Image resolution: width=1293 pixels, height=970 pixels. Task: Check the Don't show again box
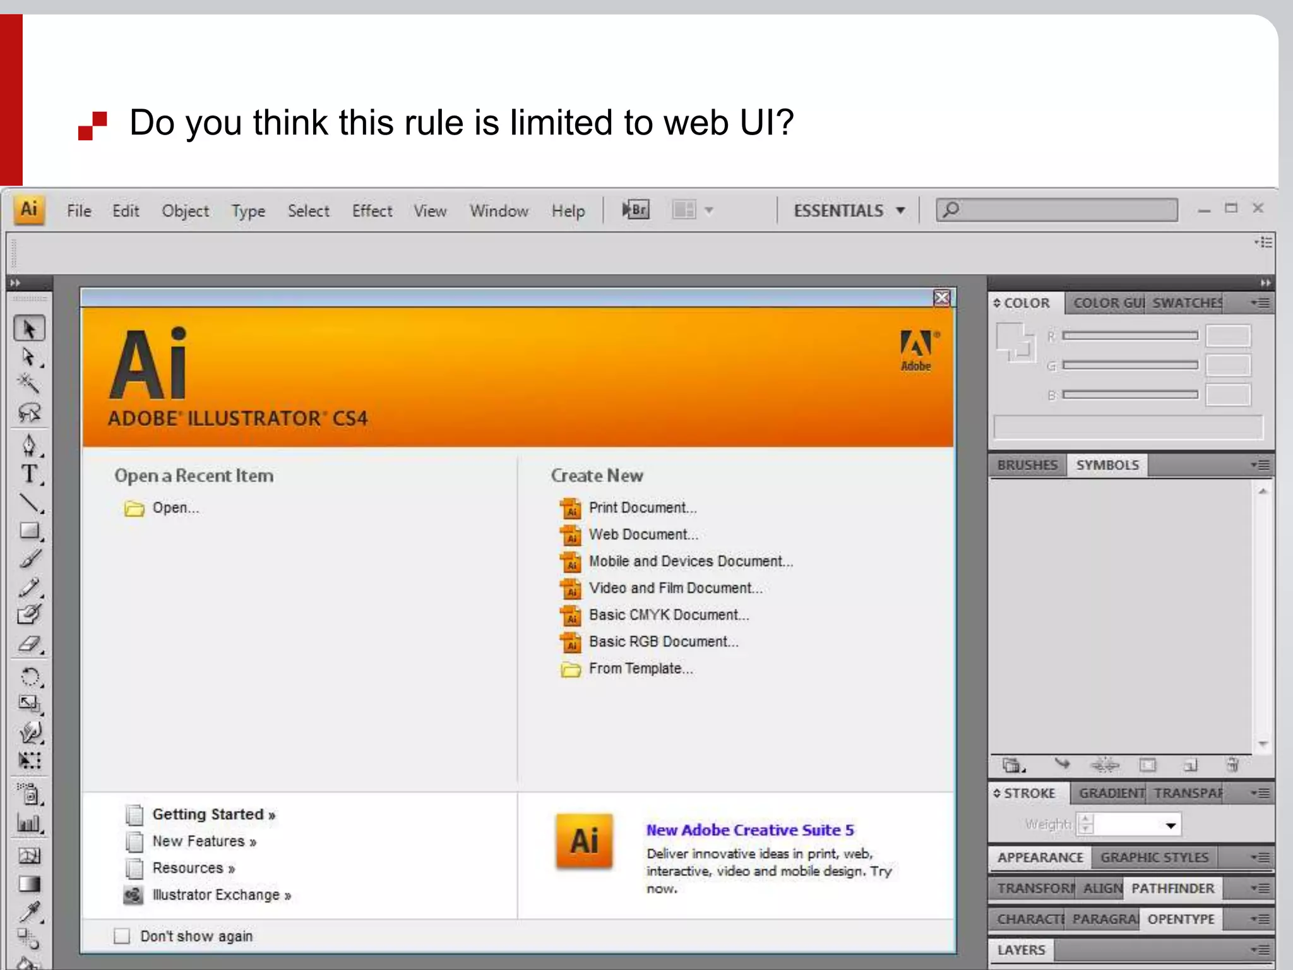tap(122, 936)
